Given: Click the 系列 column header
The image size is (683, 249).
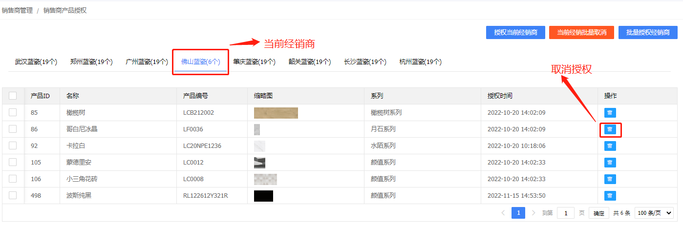Looking at the screenshot, I should coord(377,96).
